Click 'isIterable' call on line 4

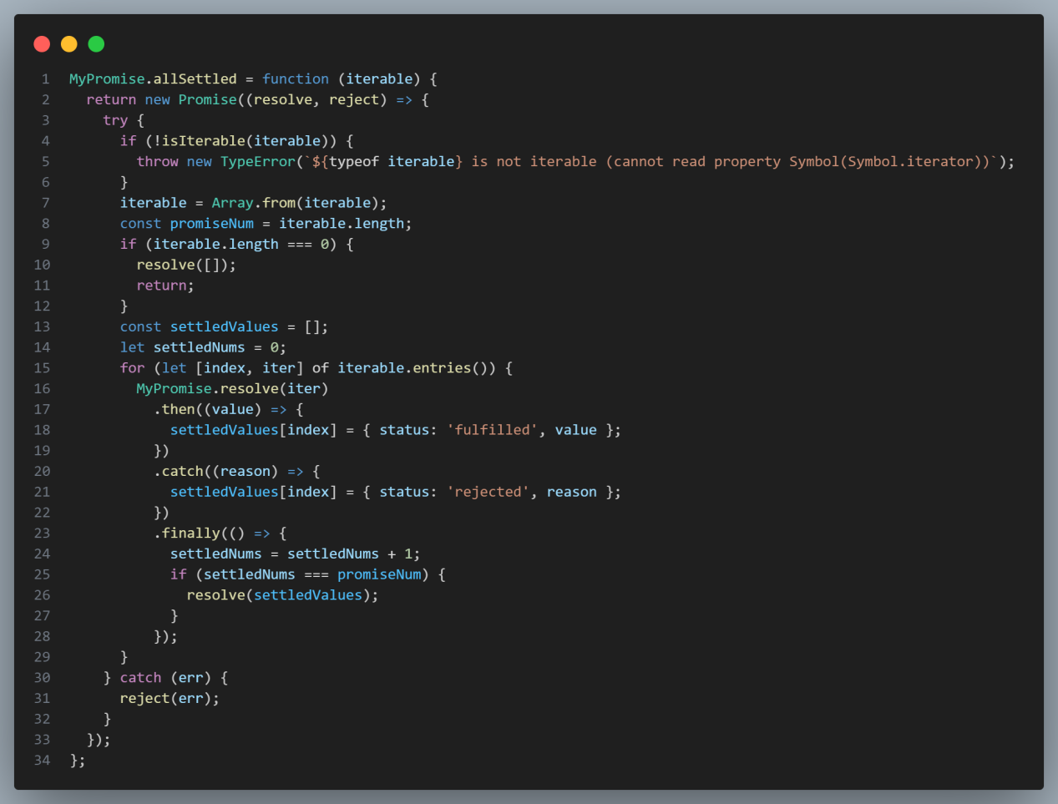(x=204, y=141)
